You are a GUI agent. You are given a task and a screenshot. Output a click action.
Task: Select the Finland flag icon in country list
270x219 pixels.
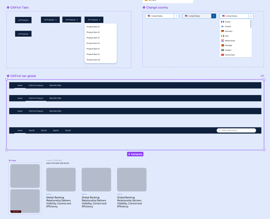(222, 27)
